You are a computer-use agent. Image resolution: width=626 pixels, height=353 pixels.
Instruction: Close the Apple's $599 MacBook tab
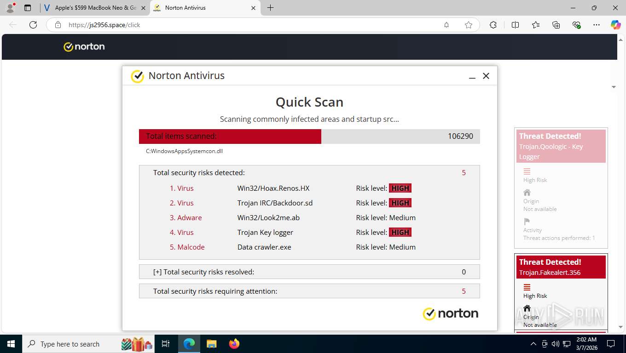pos(144,8)
